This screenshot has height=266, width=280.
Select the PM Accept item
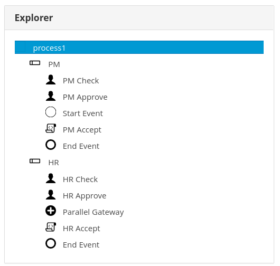(x=82, y=130)
